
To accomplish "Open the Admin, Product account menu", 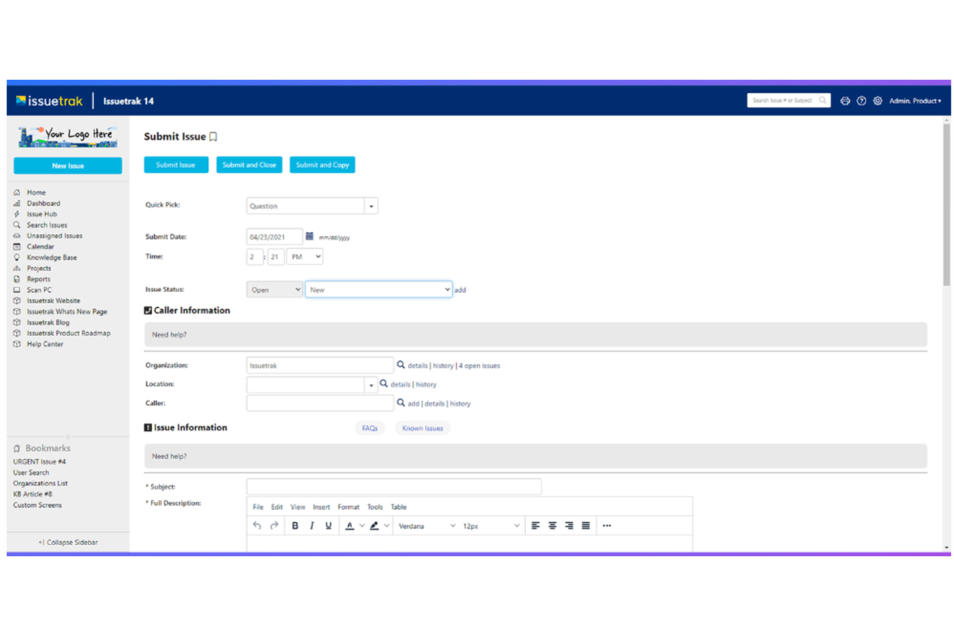I will (x=915, y=101).
